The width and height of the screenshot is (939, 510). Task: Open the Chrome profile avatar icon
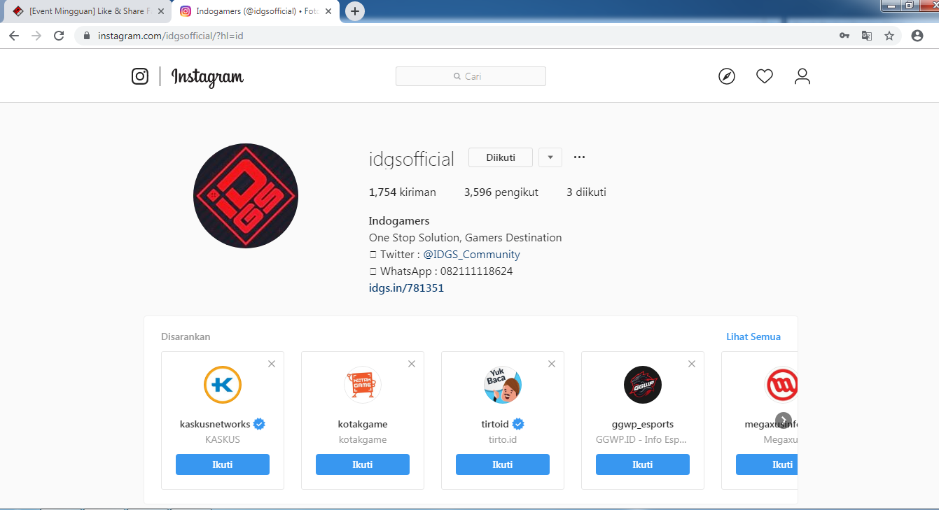pos(917,36)
